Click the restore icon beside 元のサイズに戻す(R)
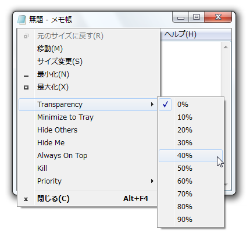 click(x=26, y=36)
